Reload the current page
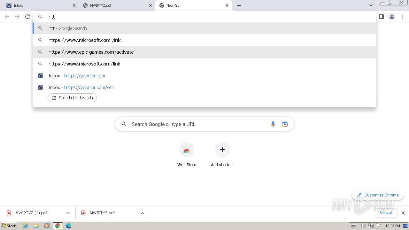The width and height of the screenshot is (409, 230). [27, 17]
